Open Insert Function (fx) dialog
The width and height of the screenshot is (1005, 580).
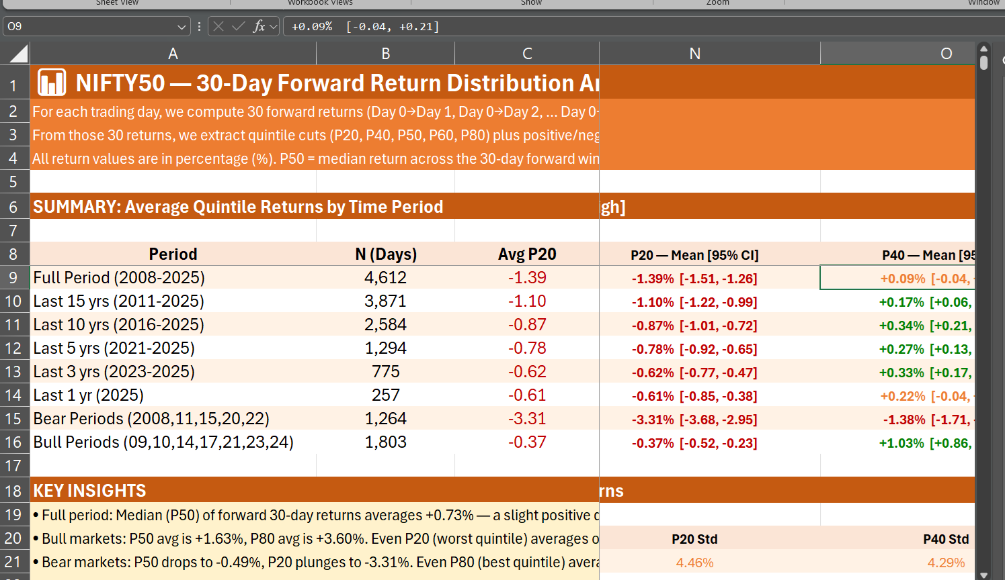click(x=258, y=26)
